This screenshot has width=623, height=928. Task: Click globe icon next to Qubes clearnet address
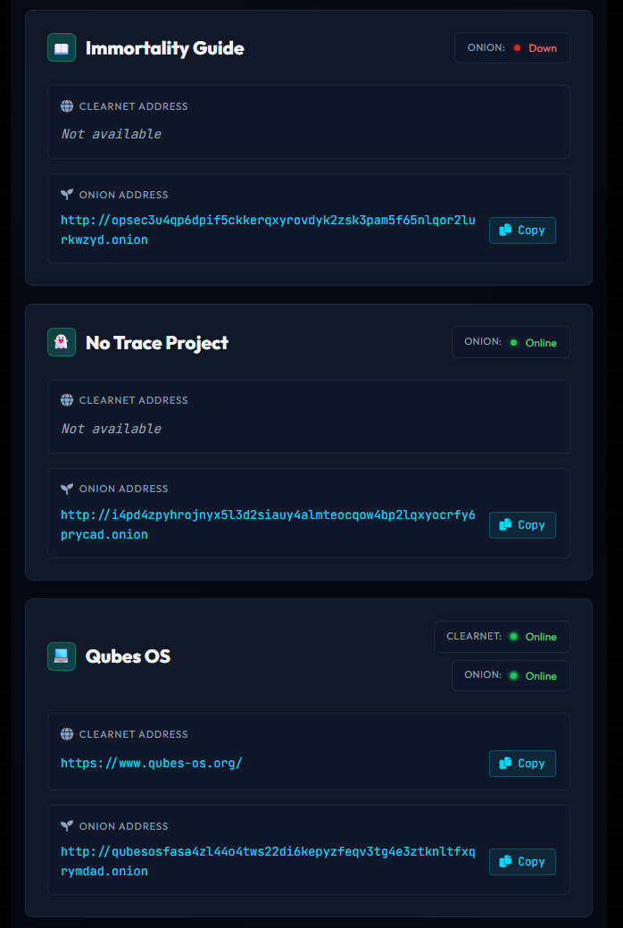67,734
